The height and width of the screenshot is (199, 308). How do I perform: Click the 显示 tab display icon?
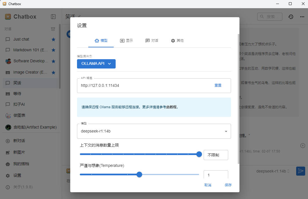click(x=122, y=41)
